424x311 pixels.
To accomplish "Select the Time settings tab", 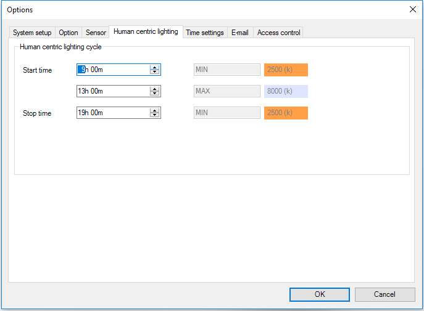I will coord(205,33).
